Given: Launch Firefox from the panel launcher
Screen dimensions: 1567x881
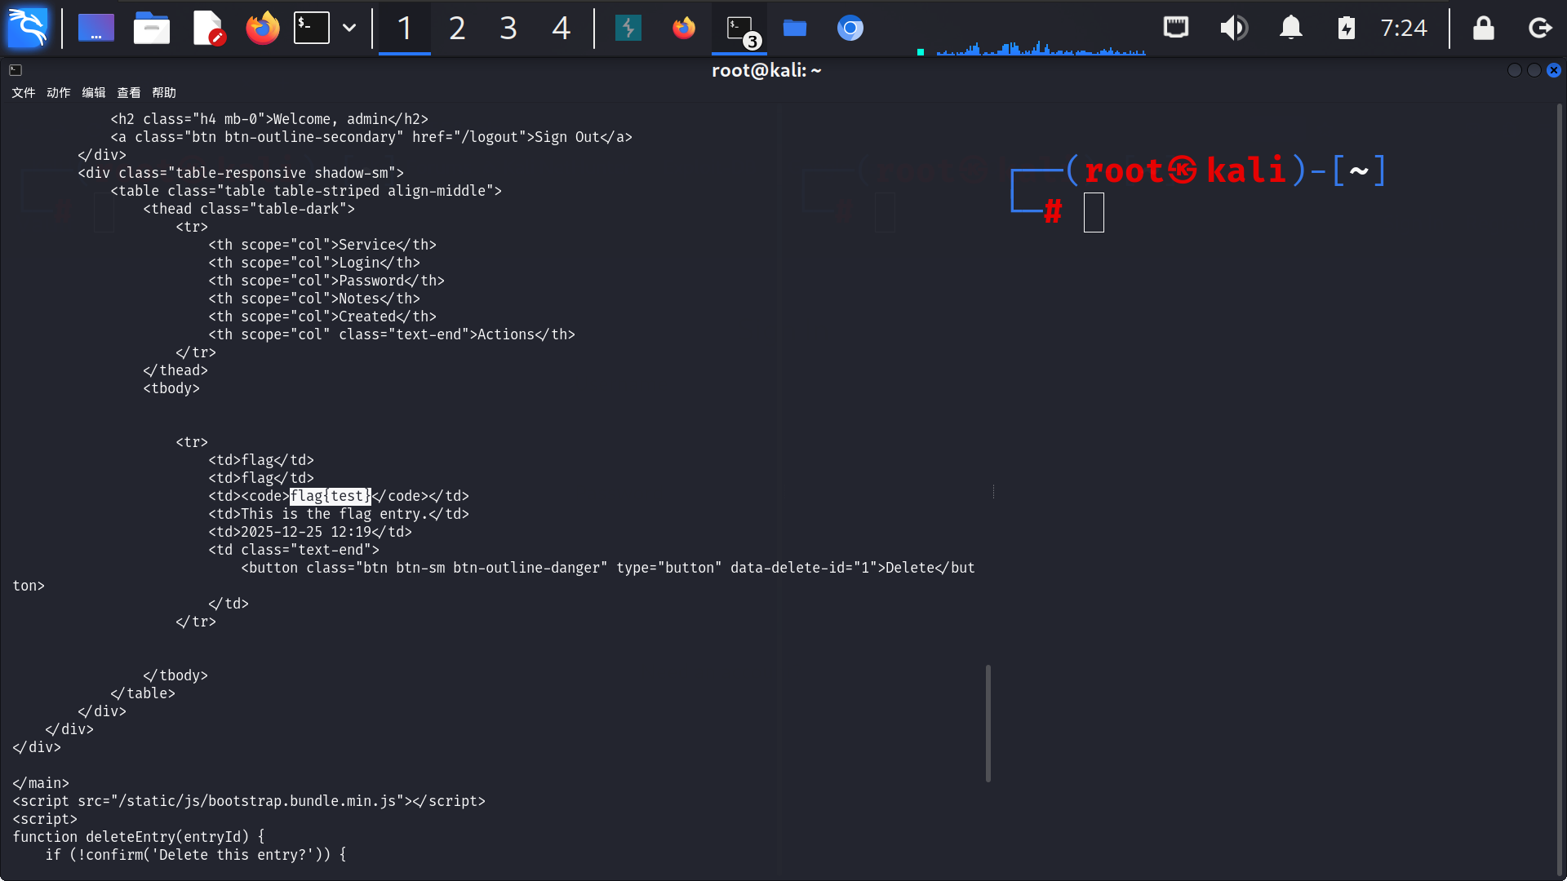Looking at the screenshot, I should (262, 28).
